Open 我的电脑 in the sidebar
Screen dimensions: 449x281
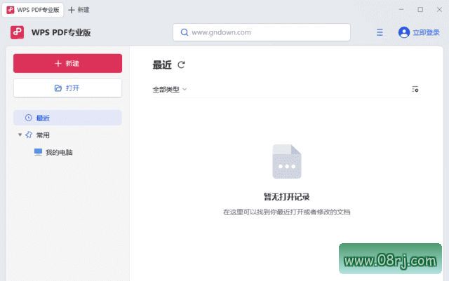point(59,152)
